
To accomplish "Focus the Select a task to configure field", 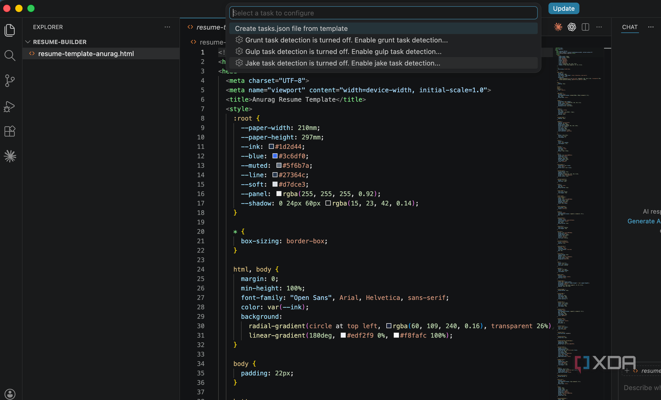I will pos(383,13).
